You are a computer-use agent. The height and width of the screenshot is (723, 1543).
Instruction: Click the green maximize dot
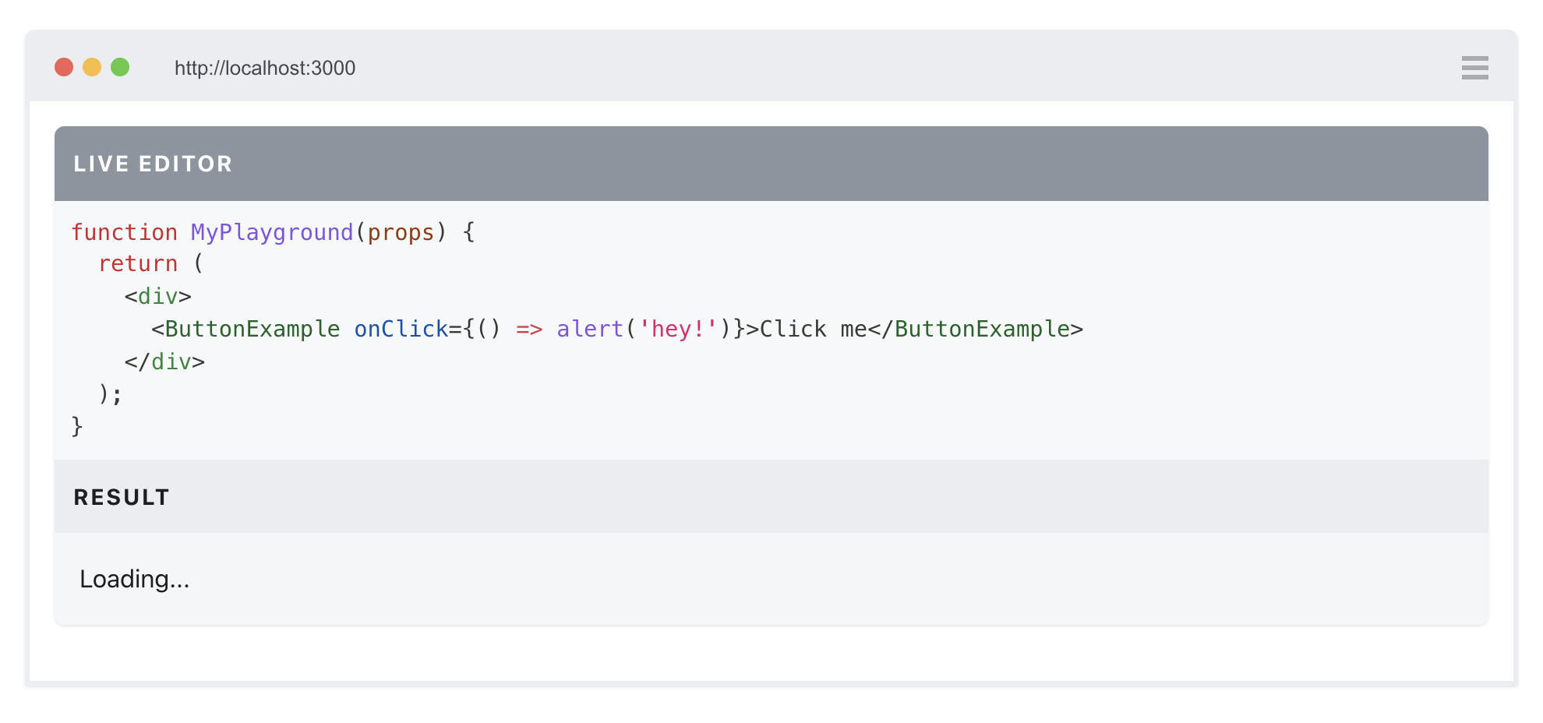pyautogui.click(x=120, y=68)
